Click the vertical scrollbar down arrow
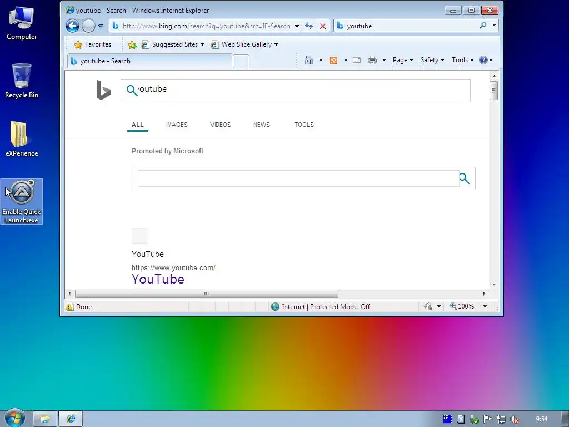The image size is (569, 427). tap(493, 284)
